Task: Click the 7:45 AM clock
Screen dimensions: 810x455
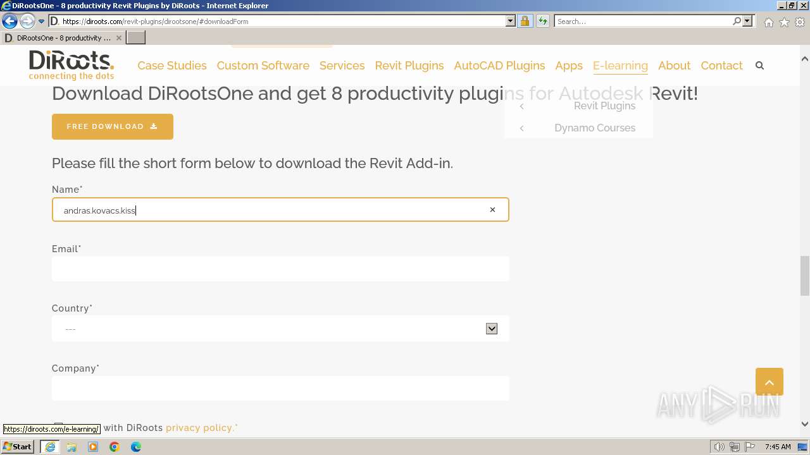Action: [778, 447]
